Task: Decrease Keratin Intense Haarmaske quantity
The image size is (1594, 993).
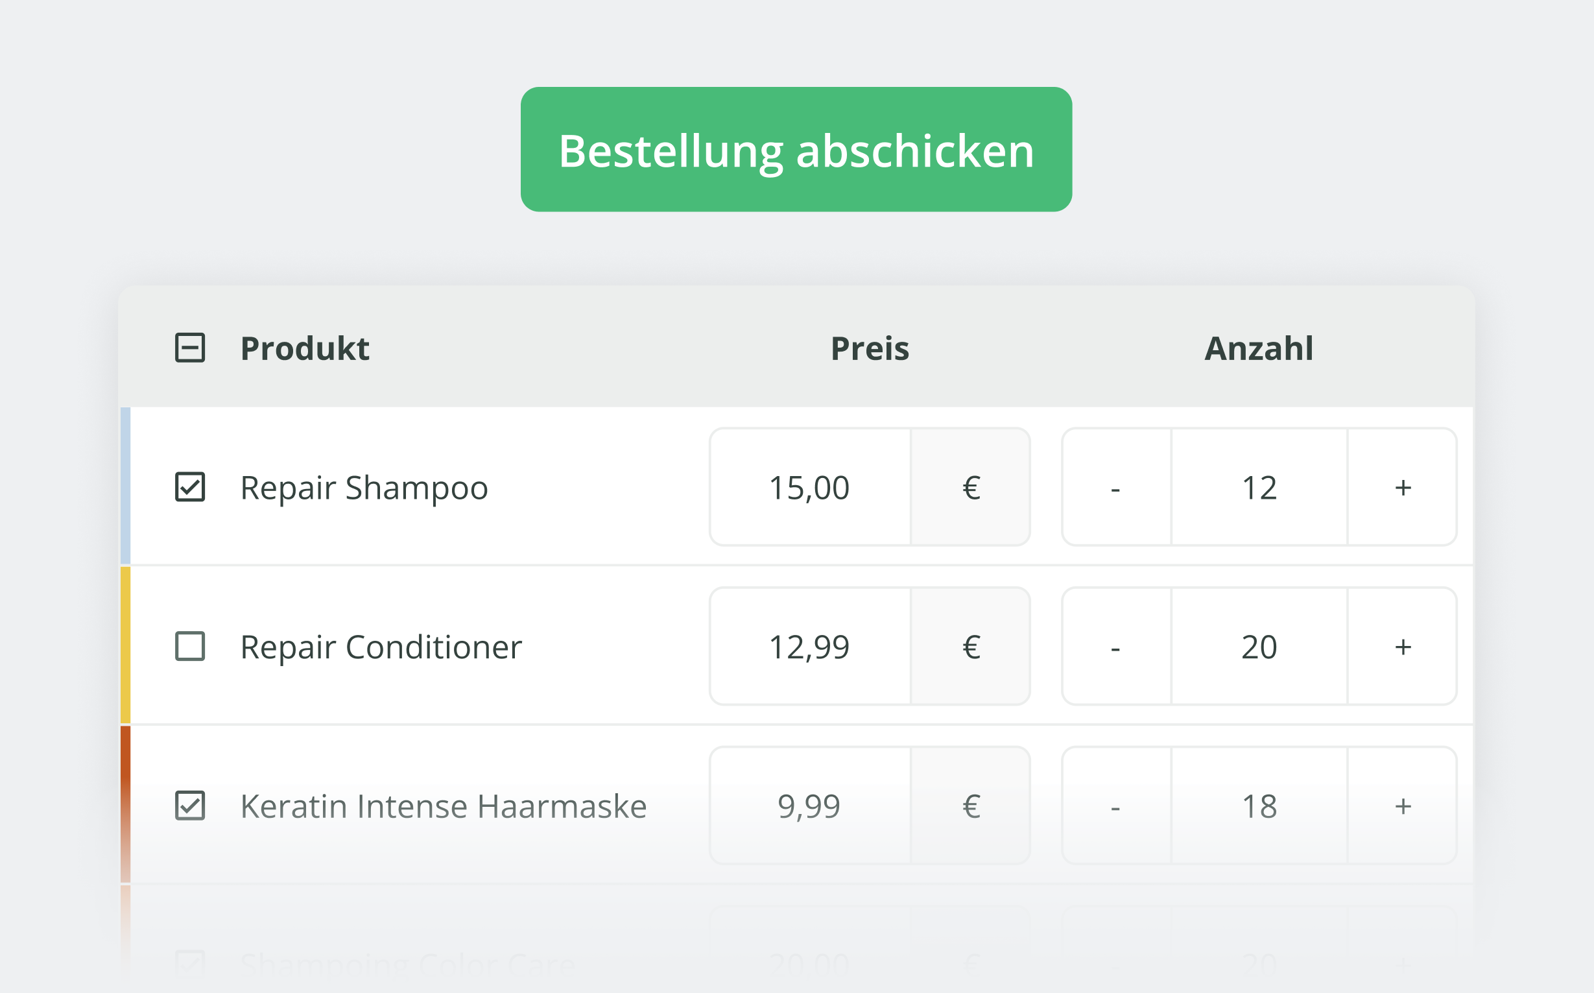Action: click(1115, 806)
